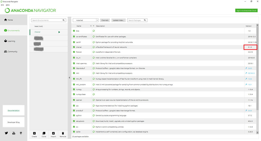Click the status circle icon for pip
This screenshot has width=261, height=141.
click(94, 106)
